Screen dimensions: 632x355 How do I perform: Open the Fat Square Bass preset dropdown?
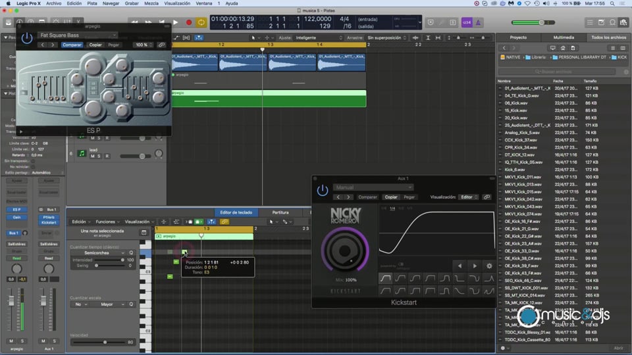pos(78,35)
